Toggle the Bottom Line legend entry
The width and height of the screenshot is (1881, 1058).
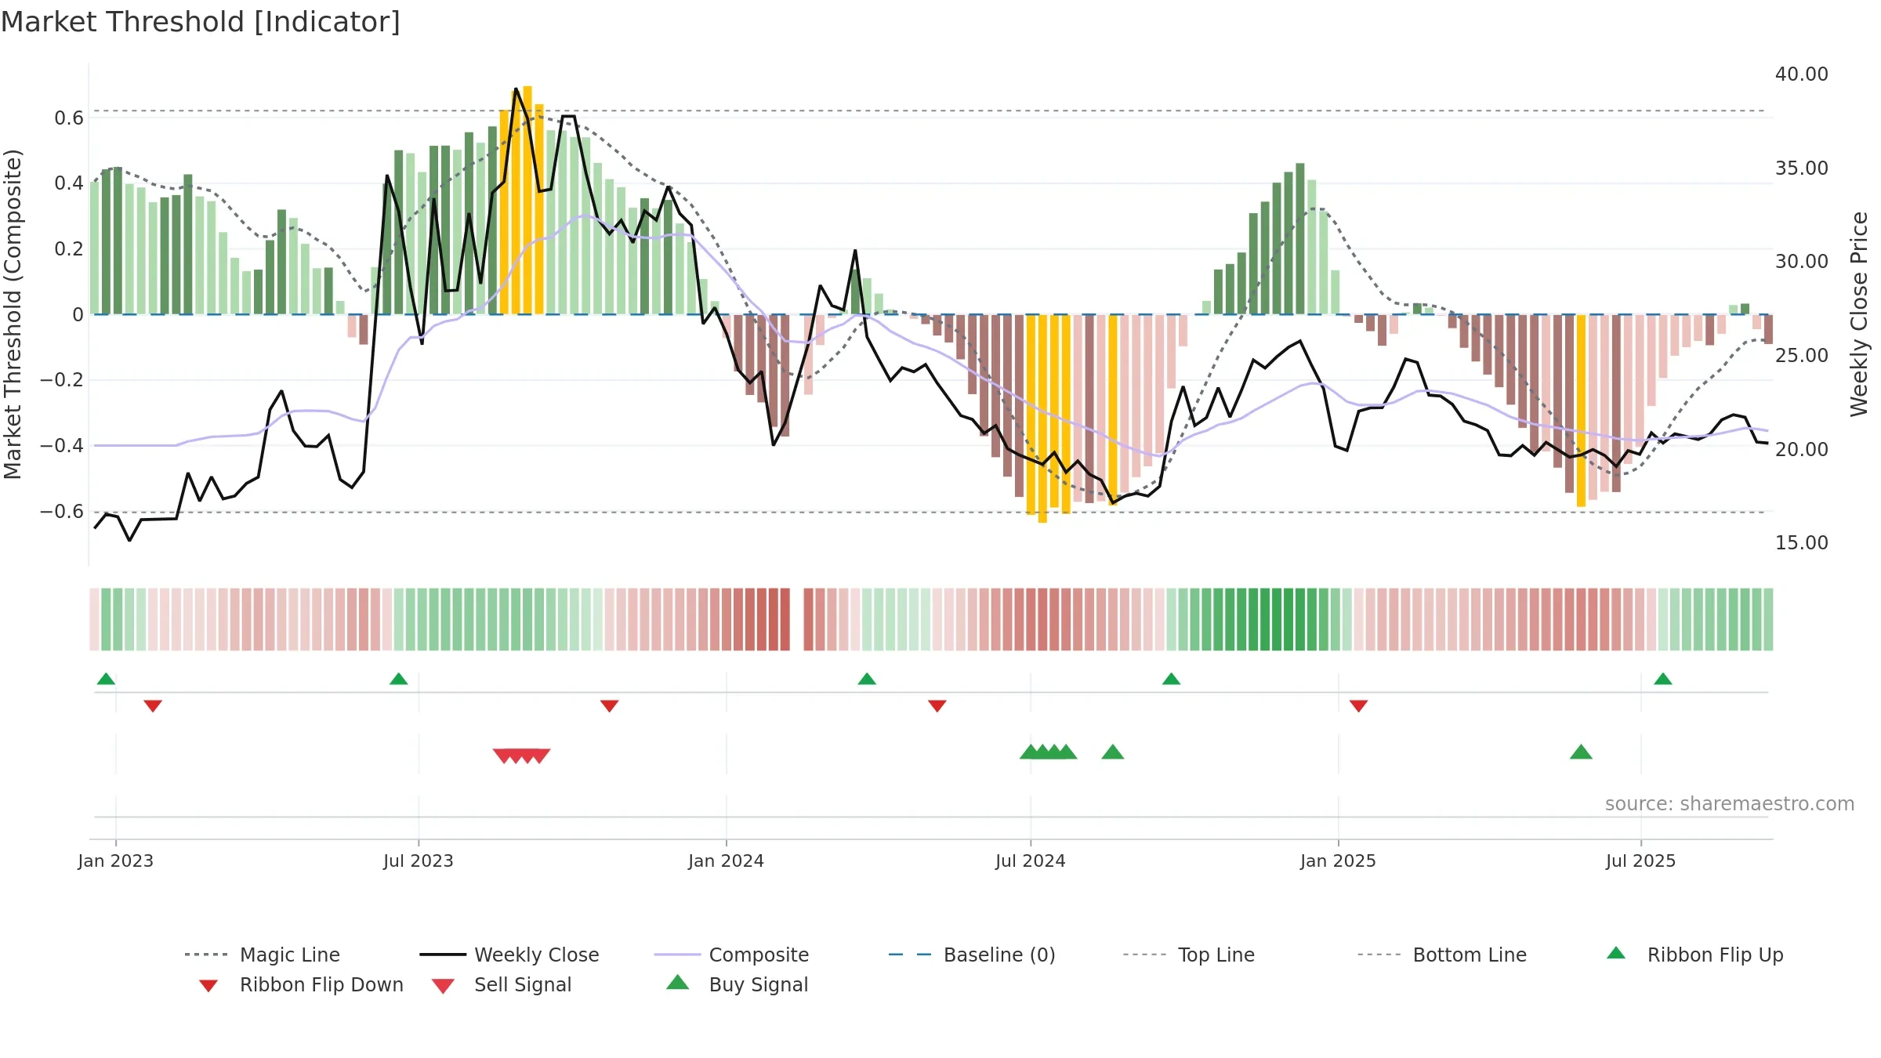[x=1442, y=955]
